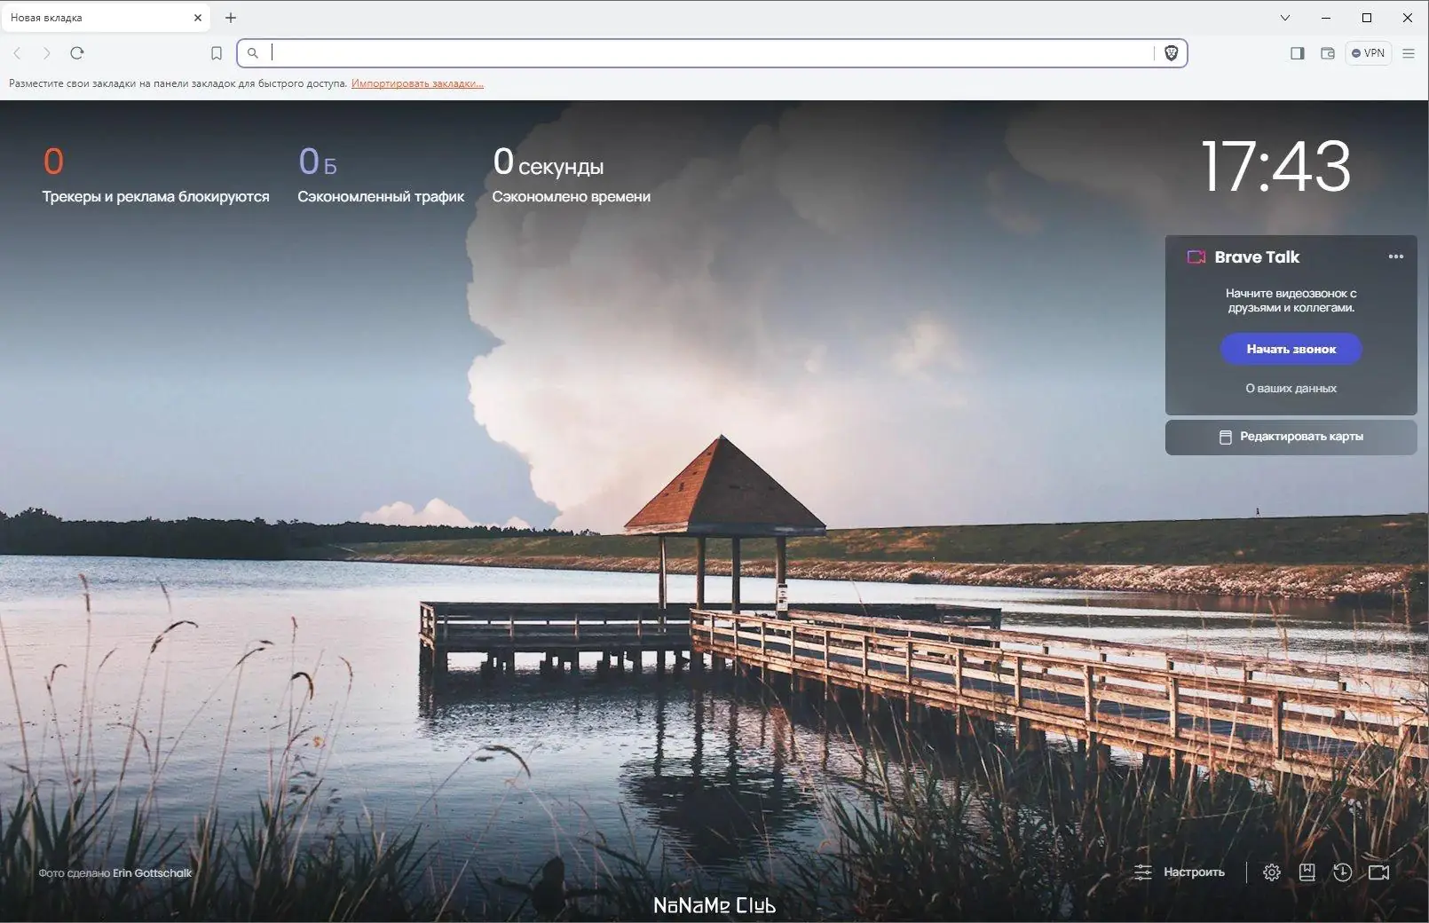Click the forward navigation arrow

tap(47, 53)
